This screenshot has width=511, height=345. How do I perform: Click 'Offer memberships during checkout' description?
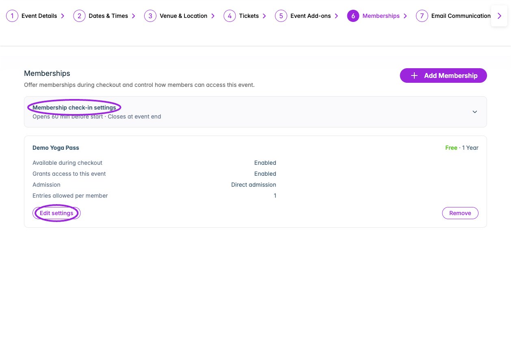click(x=139, y=85)
